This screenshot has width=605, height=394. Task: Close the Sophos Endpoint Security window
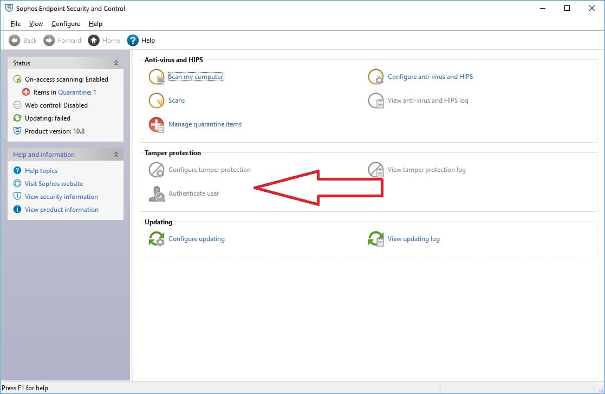point(592,8)
